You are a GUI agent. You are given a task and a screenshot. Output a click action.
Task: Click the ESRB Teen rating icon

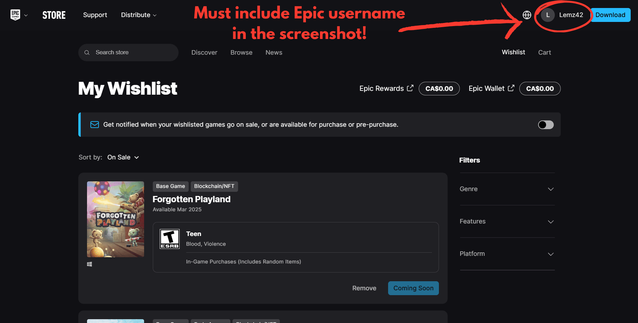170,239
